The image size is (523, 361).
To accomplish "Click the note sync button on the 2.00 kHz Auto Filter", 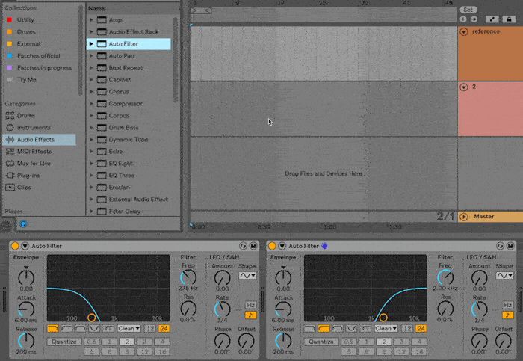I will pyautogui.click(x=507, y=315).
